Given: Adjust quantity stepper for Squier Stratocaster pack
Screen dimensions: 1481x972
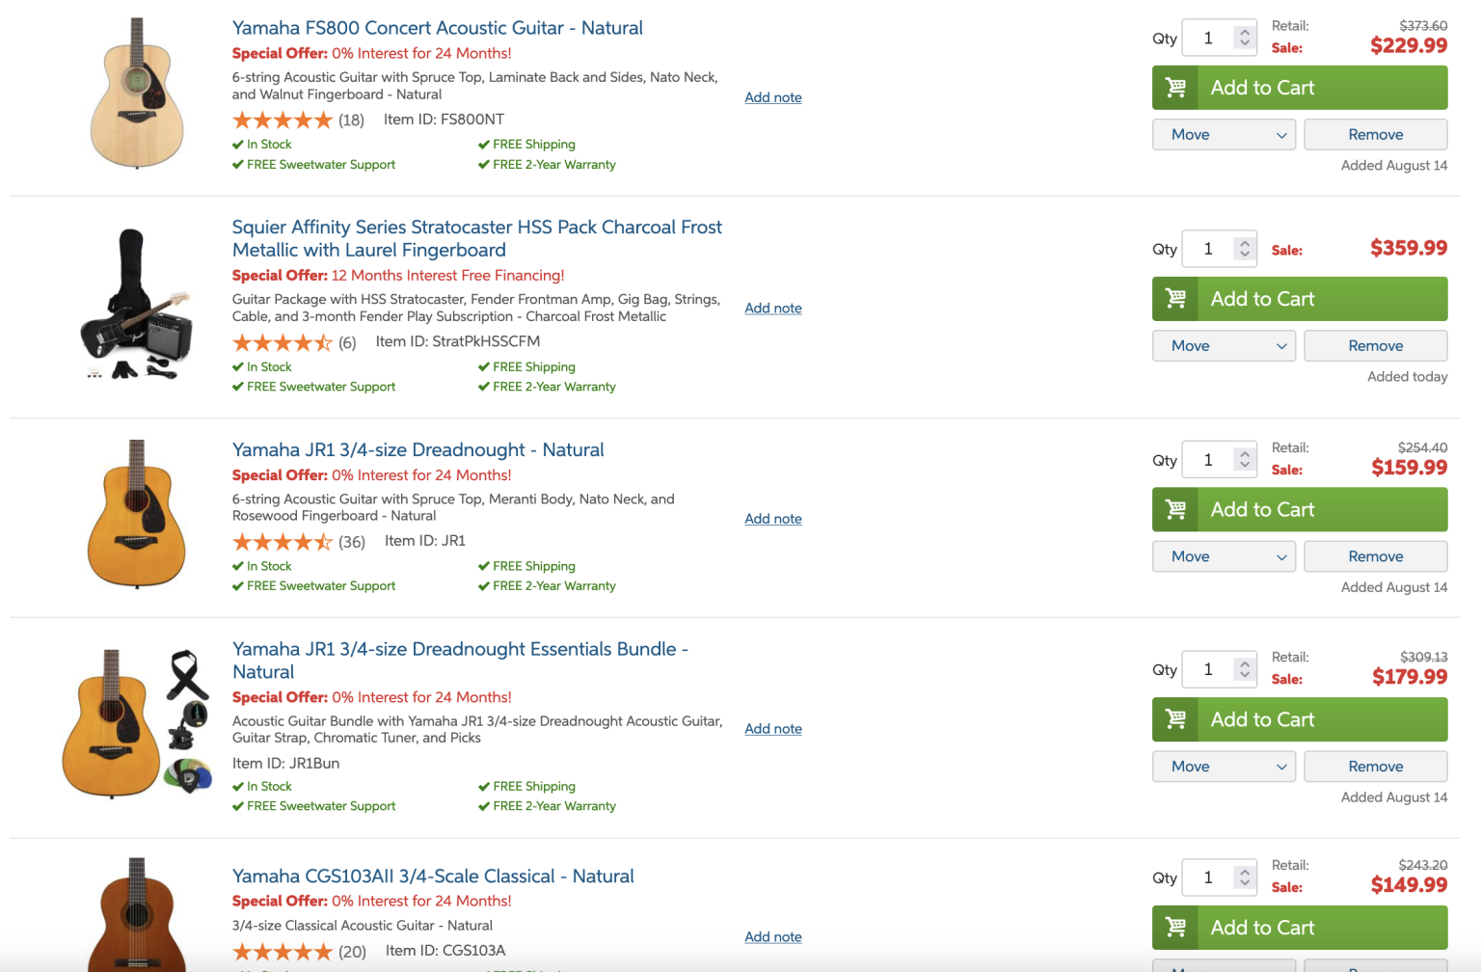Looking at the screenshot, I should point(1245,249).
